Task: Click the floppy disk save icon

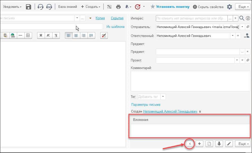Action: click(x=29, y=7)
